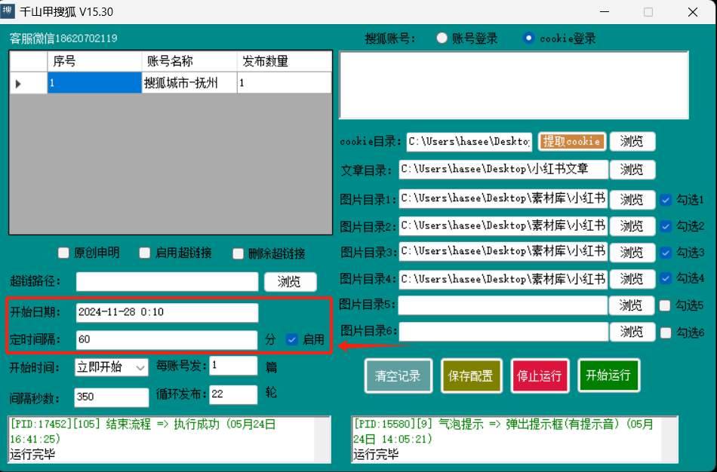The image size is (717, 472).
Task: Select 账号登录 radio button
Action: click(x=442, y=38)
